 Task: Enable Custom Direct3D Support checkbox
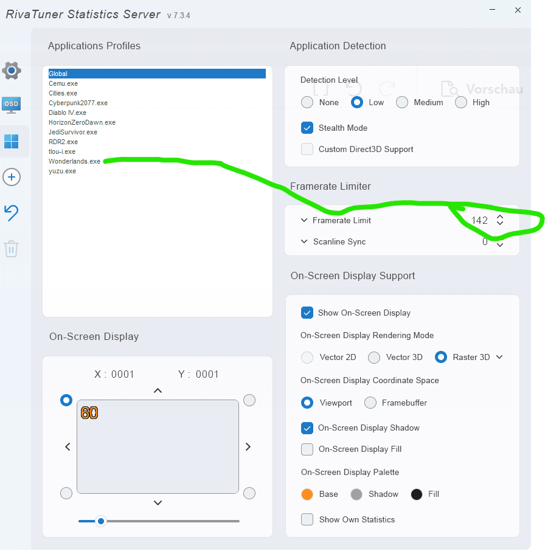(307, 149)
